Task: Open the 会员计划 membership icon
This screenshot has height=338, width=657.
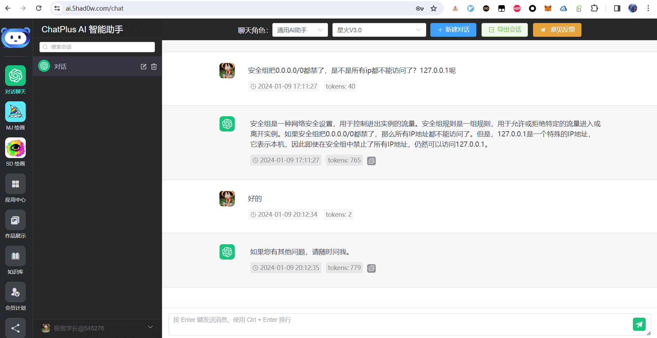Action: click(15, 292)
